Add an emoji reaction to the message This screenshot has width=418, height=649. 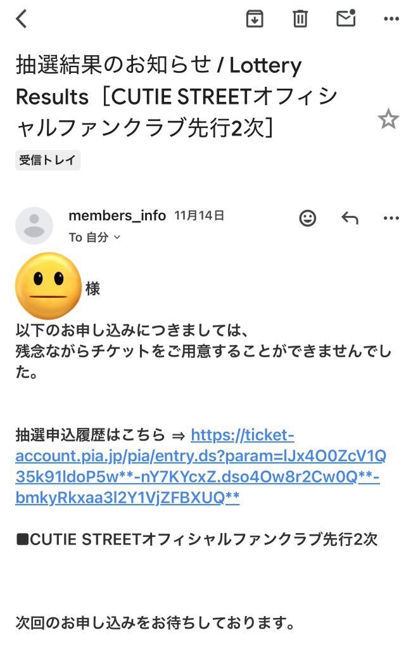(308, 219)
